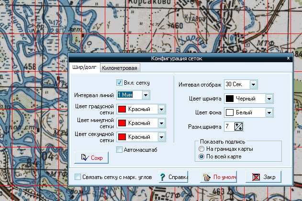Close the dialog with title bar X

point(288,58)
